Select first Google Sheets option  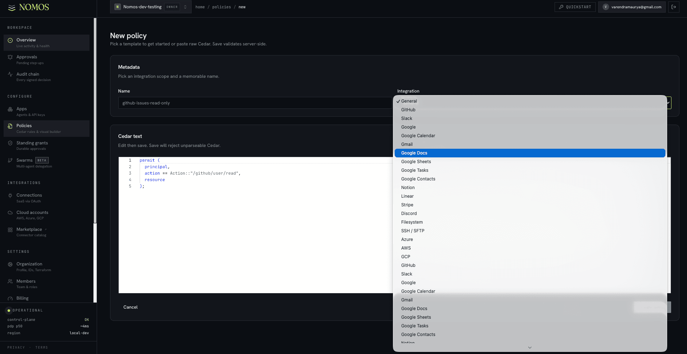pyautogui.click(x=530, y=162)
